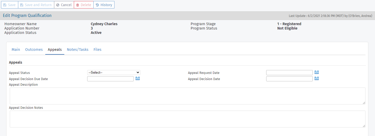
Task: Focus the Appeal Decision Due Date field
Action: point(110,79)
